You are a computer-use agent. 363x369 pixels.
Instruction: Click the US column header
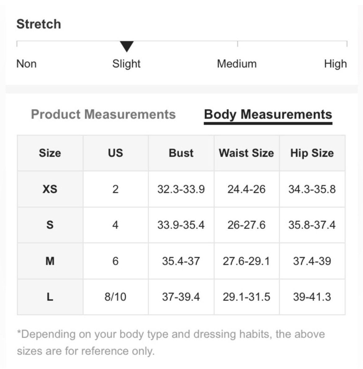(x=115, y=153)
